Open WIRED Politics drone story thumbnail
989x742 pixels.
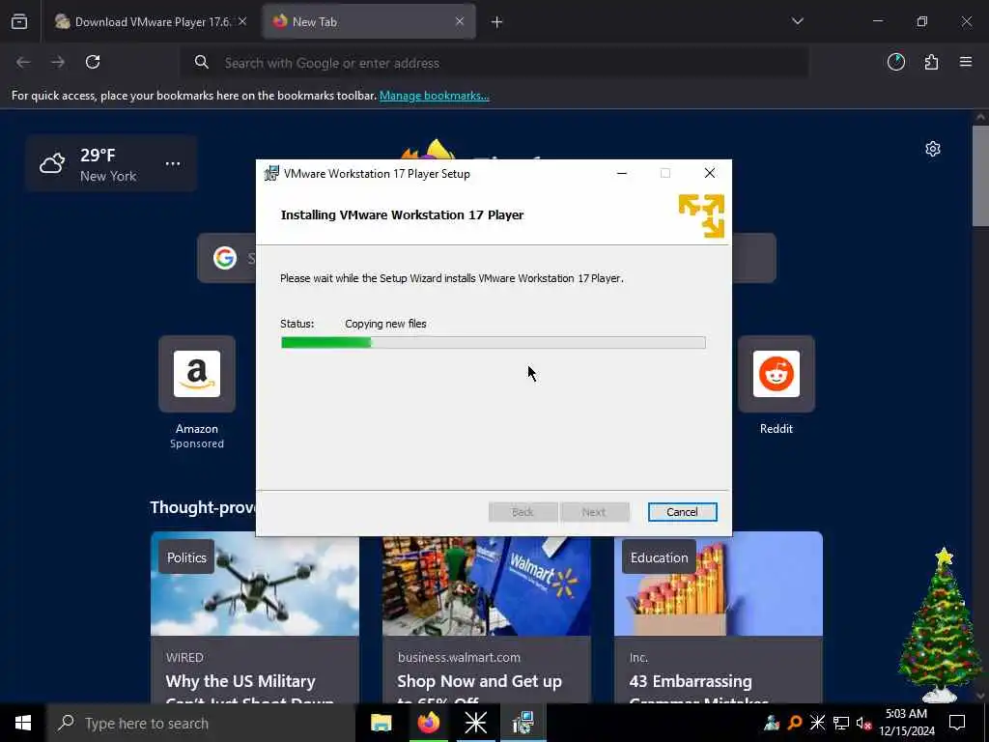coord(255,584)
